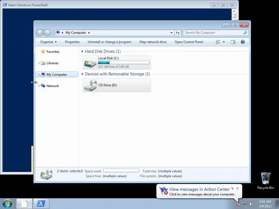Open the address bar history dropdown
This screenshot has width=279, height=209.
pyautogui.click(x=171, y=33)
